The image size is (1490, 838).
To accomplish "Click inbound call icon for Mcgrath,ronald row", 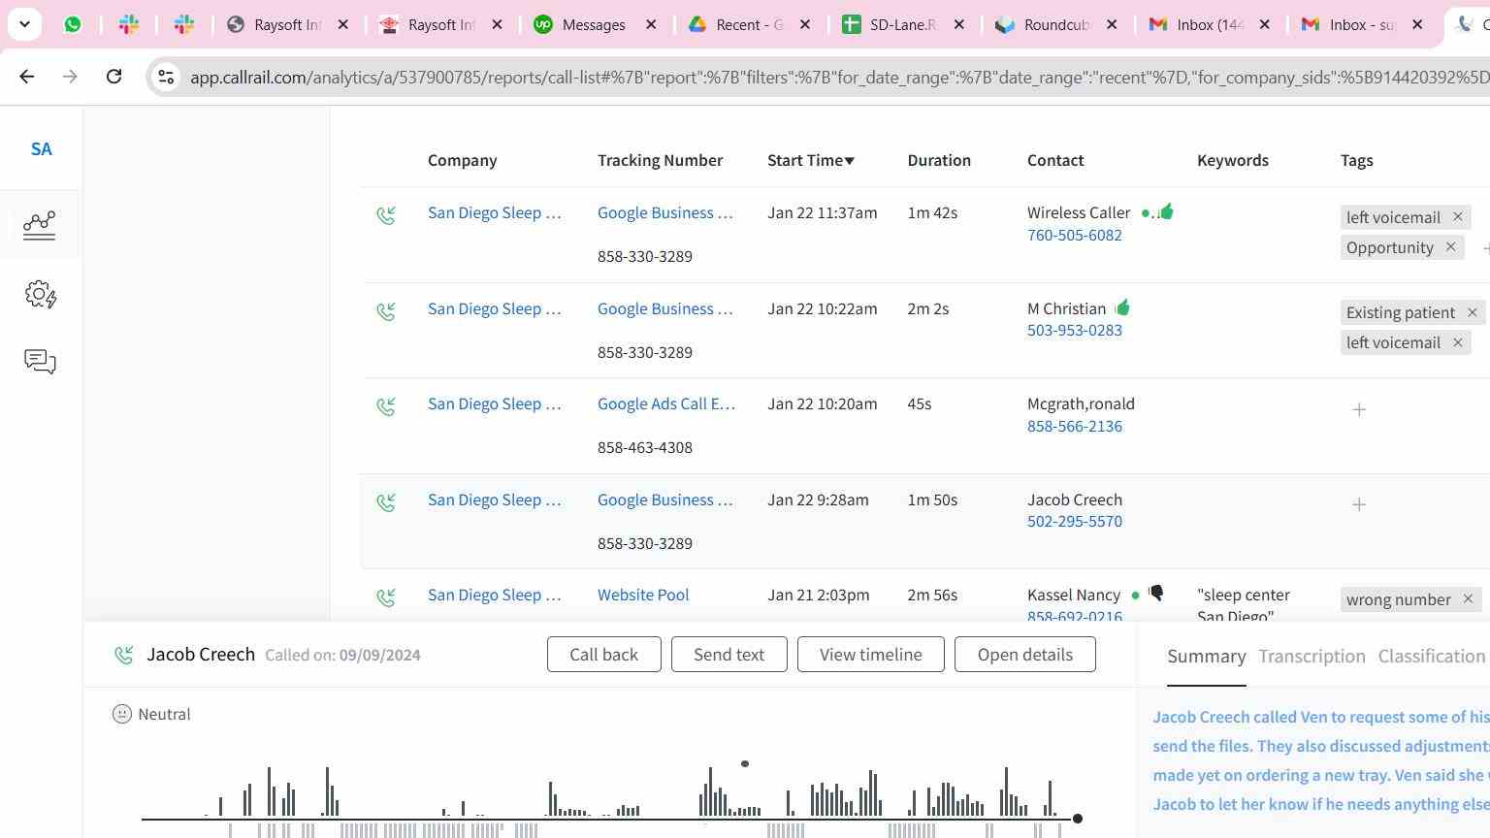I will tap(386, 406).
